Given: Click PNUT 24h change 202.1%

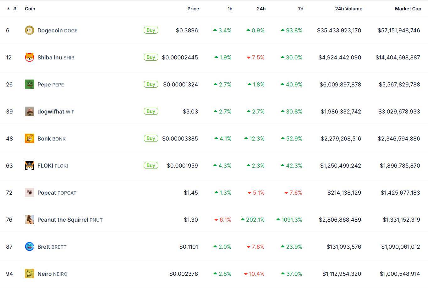Looking at the screenshot, I should tap(253, 220).
